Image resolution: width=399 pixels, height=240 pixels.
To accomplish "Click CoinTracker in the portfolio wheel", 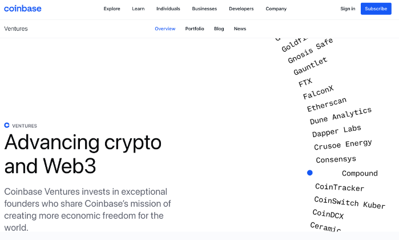I will (x=339, y=187).
